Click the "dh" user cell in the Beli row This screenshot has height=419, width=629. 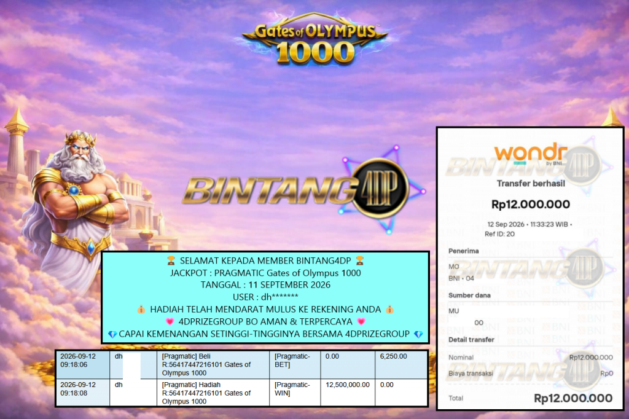[x=133, y=364]
